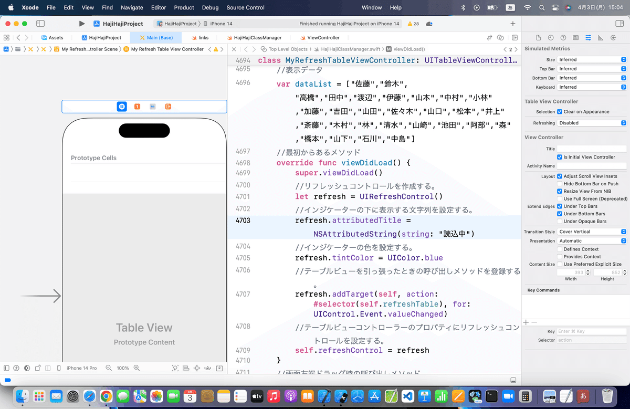Open the library with the plus button
630x409 pixels.
(513, 24)
